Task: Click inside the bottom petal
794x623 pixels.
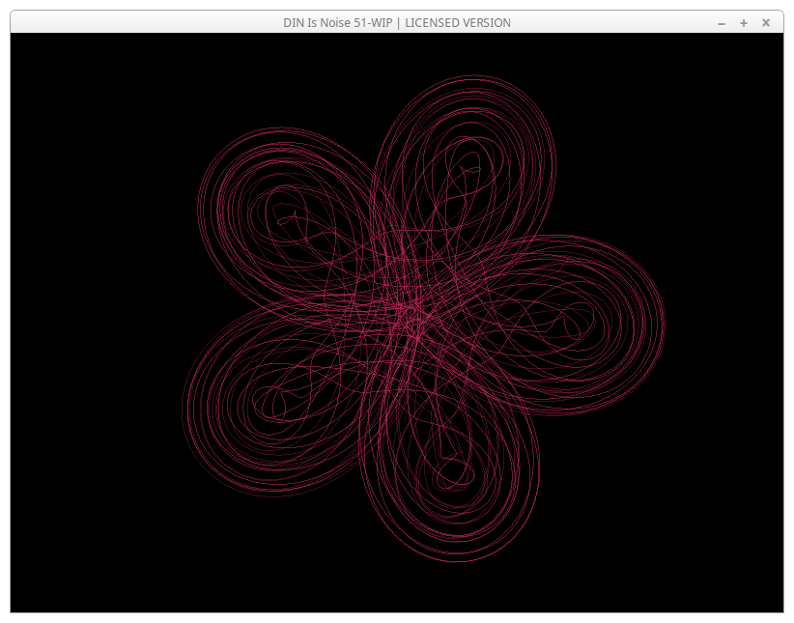Action: 449,473
